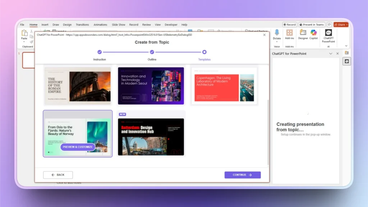The height and width of the screenshot is (207, 368).
Task: Collapse the ChatGPT for PowerPoint pane chevron
Action: tap(331, 54)
